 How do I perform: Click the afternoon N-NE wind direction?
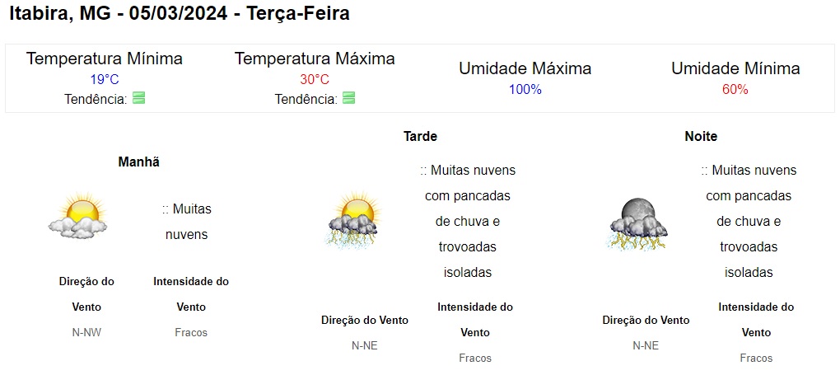click(x=364, y=346)
